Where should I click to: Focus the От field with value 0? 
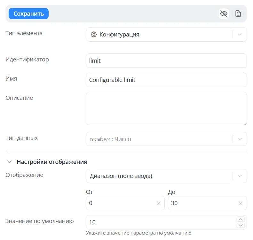point(125,203)
